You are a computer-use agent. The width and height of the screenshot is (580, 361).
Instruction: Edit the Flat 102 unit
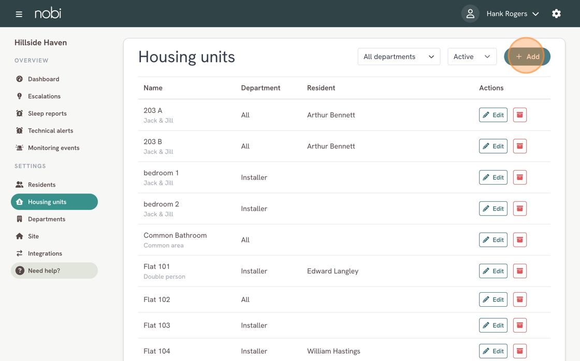[493, 299]
